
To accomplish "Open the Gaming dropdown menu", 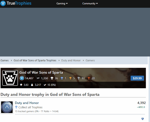I will pyautogui.click(x=62, y=4).
